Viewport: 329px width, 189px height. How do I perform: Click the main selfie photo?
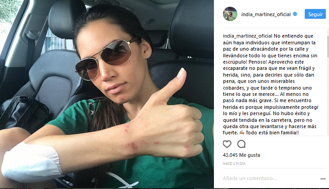(107, 94)
